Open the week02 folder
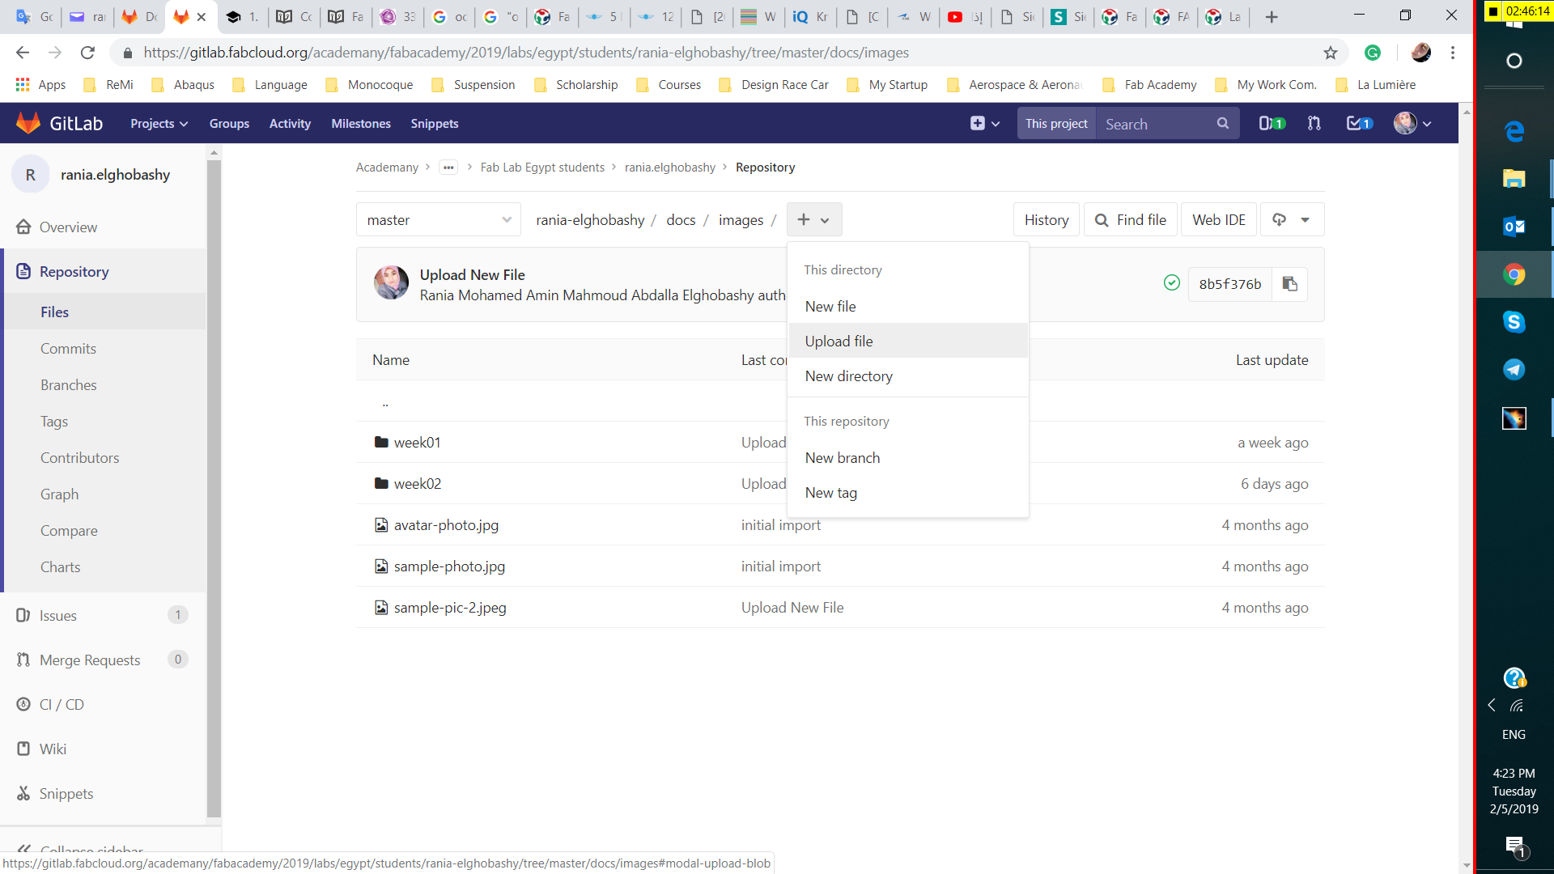 pyautogui.click(x=417, y=484)
